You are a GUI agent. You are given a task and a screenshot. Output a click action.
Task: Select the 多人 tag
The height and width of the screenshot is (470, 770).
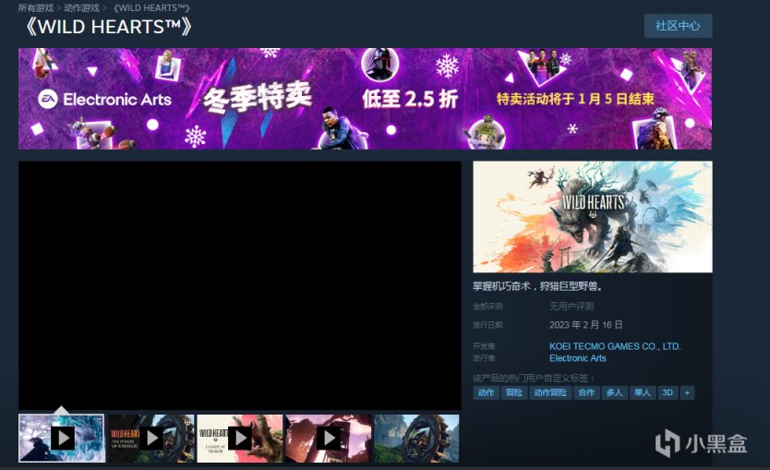tap(613, 392)
